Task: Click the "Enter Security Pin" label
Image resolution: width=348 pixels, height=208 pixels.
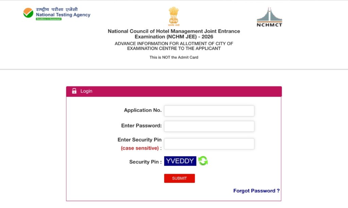Action: pos(139,140)
